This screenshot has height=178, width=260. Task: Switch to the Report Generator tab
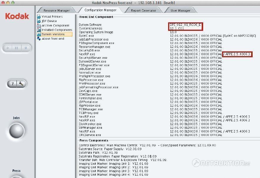143,10
